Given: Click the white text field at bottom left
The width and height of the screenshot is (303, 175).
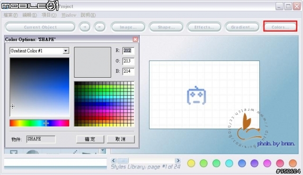Looking at the screenshot, I should pyautogui.click(x=55, y=162).
